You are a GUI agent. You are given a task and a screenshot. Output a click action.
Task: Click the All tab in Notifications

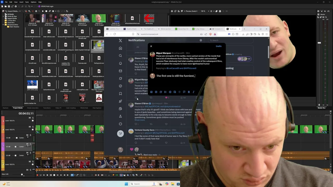pos(138,47)
